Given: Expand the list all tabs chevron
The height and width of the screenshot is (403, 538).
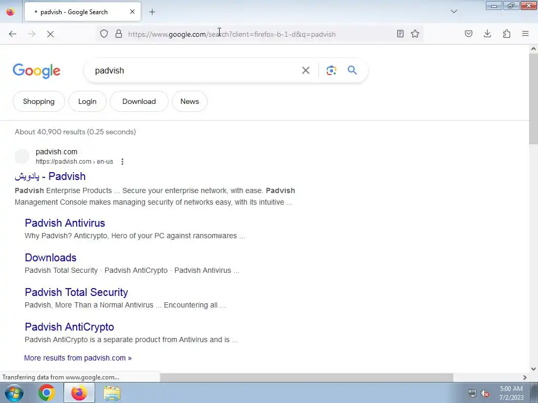Looking at the screenshot, I should click(x=454, y=12).
